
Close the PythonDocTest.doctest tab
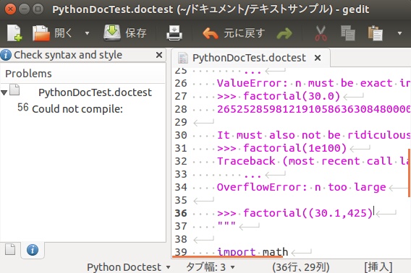pyautogui.click(x=318, y=58)
